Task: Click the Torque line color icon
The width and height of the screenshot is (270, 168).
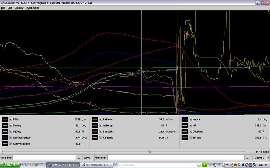Action: [x=185, y=137]
